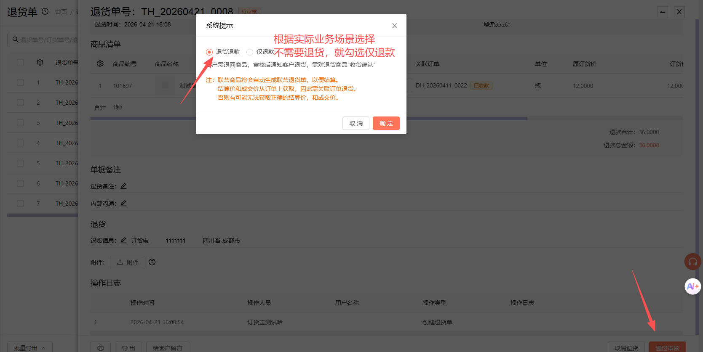Viewport: 703px width, 352px height.
Task: Click back arrow icon in detail panel header
Action: pos(663,12)
